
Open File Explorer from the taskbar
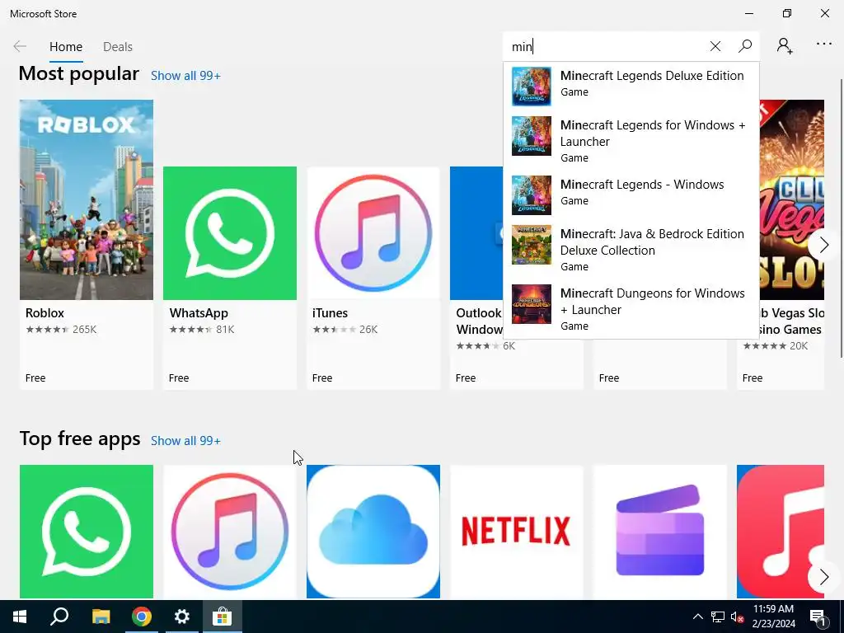(101, 617)
